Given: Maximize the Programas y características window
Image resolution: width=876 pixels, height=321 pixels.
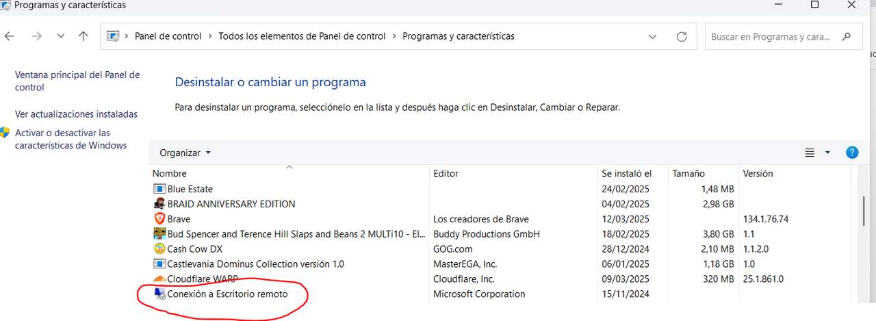Looking at the screenshot, I should click(x=814, y=5).
